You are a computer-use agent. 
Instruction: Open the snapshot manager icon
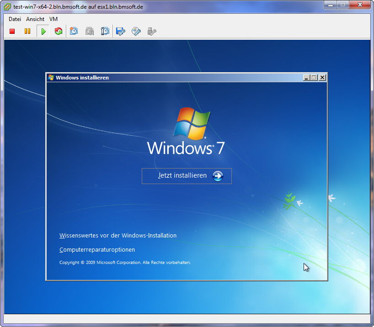pos(105,31)
